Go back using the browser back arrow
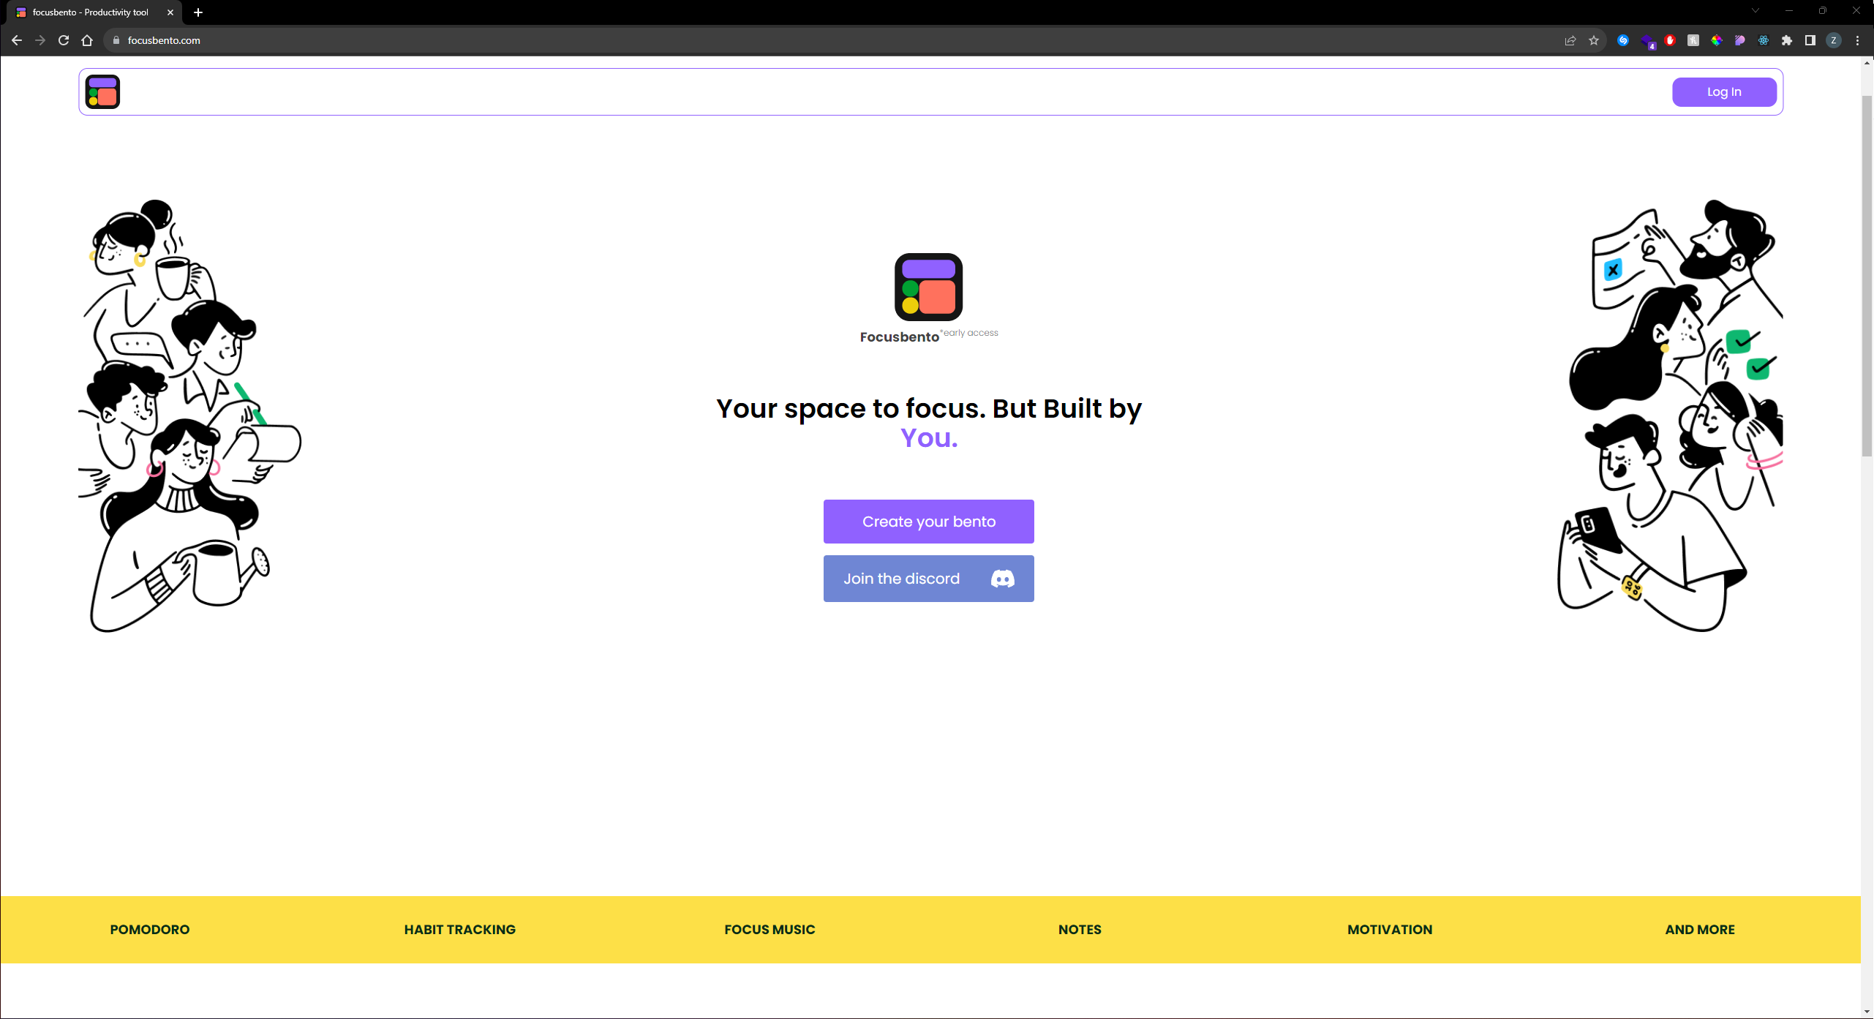1874x1019 pixels. point(16,40)
